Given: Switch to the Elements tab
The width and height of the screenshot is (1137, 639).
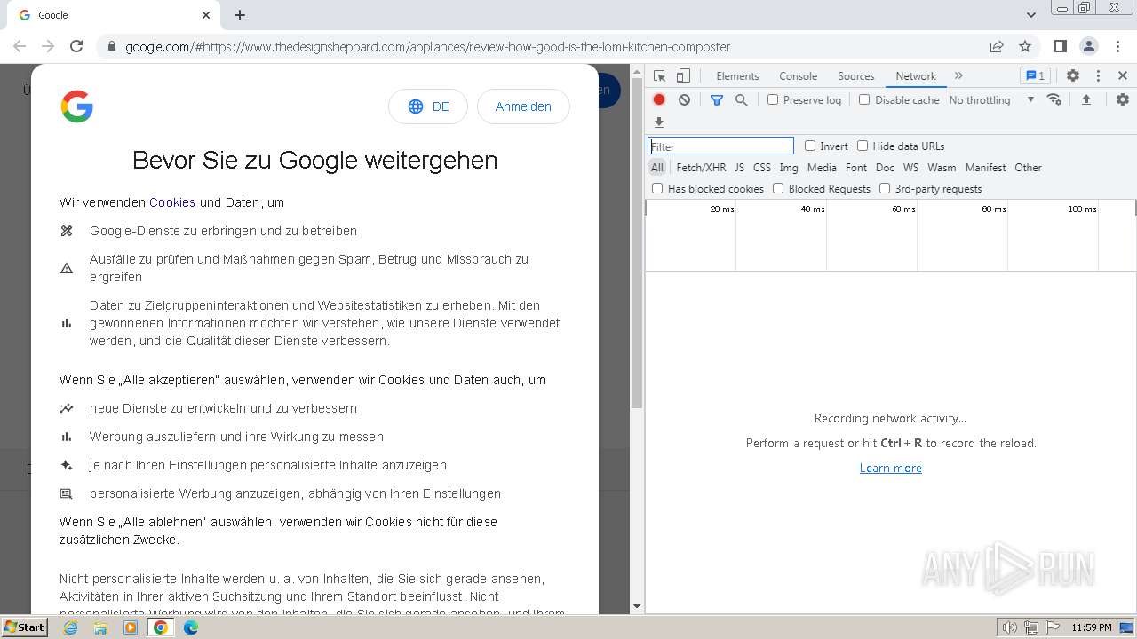Looking at the screenshot, I should coord(737,76).
